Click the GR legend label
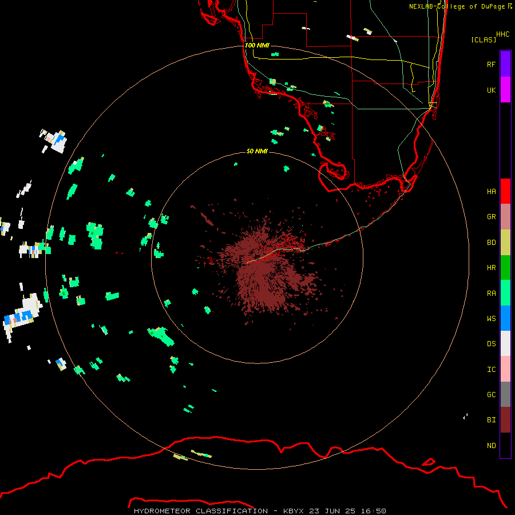515x515 pixels. pos(491,217)
